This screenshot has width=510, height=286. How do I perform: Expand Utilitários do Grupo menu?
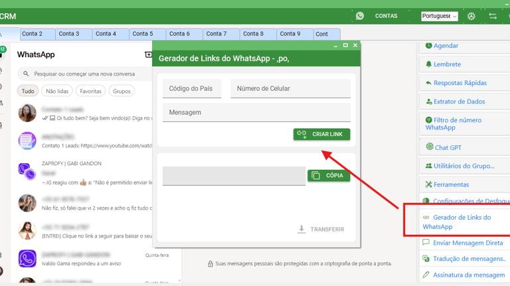465,166
